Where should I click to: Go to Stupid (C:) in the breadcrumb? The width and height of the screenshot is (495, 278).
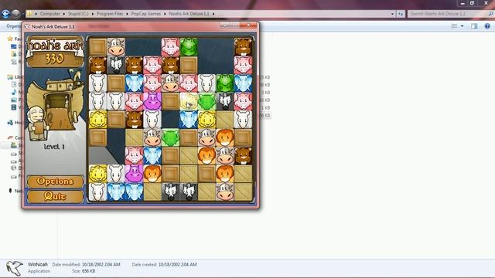78,14
